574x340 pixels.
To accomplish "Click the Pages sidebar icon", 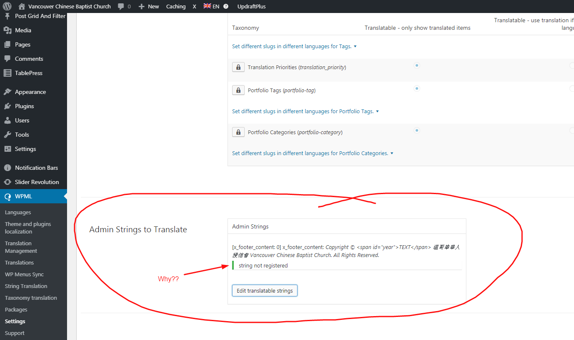I will coord(8,44).
